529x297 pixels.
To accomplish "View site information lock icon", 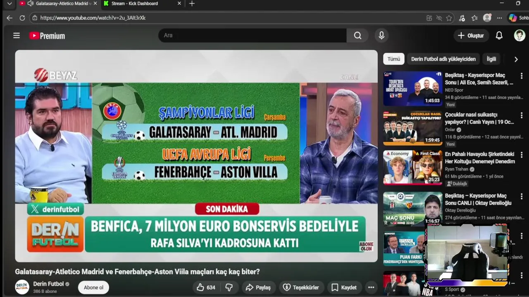I will [35, 18].
